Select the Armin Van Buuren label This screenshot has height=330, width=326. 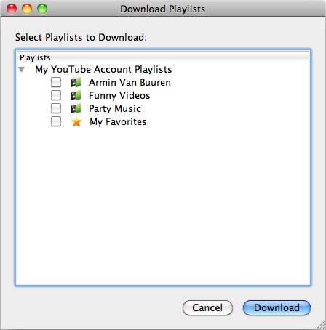130,82
